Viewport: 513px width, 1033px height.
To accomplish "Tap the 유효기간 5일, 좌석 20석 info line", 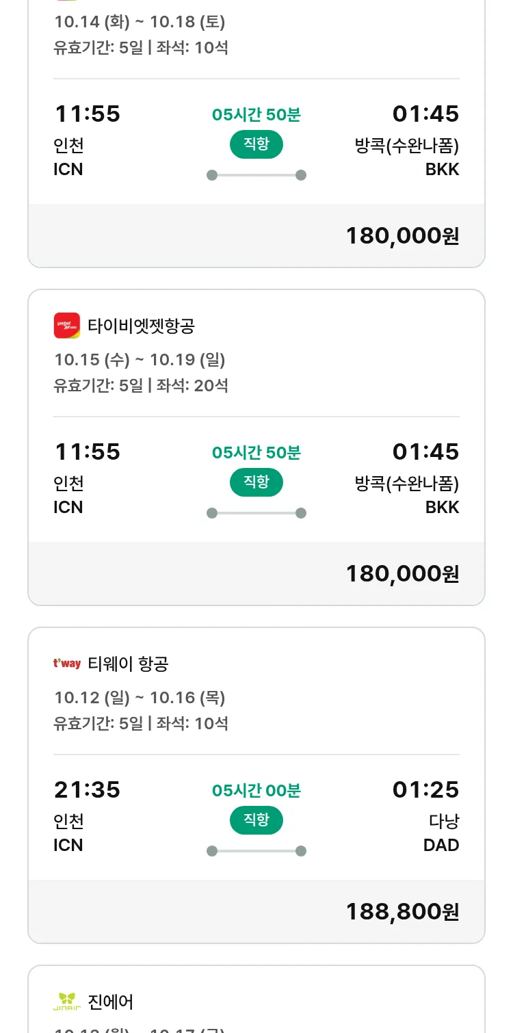I will coord(141,385).
